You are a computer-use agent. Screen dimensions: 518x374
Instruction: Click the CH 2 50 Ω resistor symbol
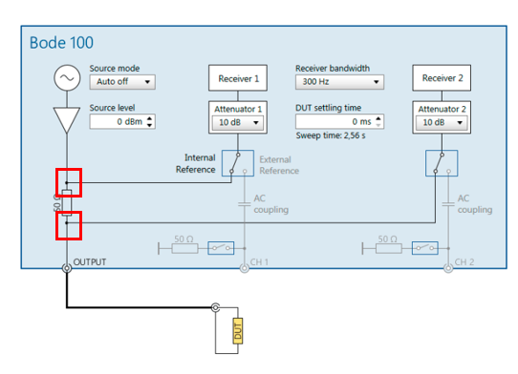point(389,248)
